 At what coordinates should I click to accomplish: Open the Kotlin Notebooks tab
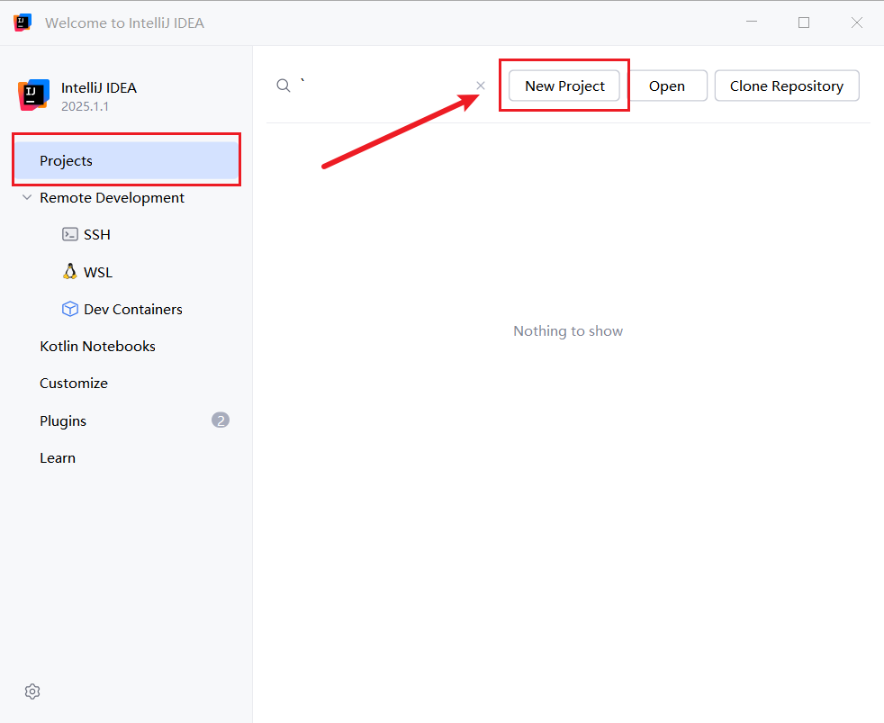tap(97, 347)
